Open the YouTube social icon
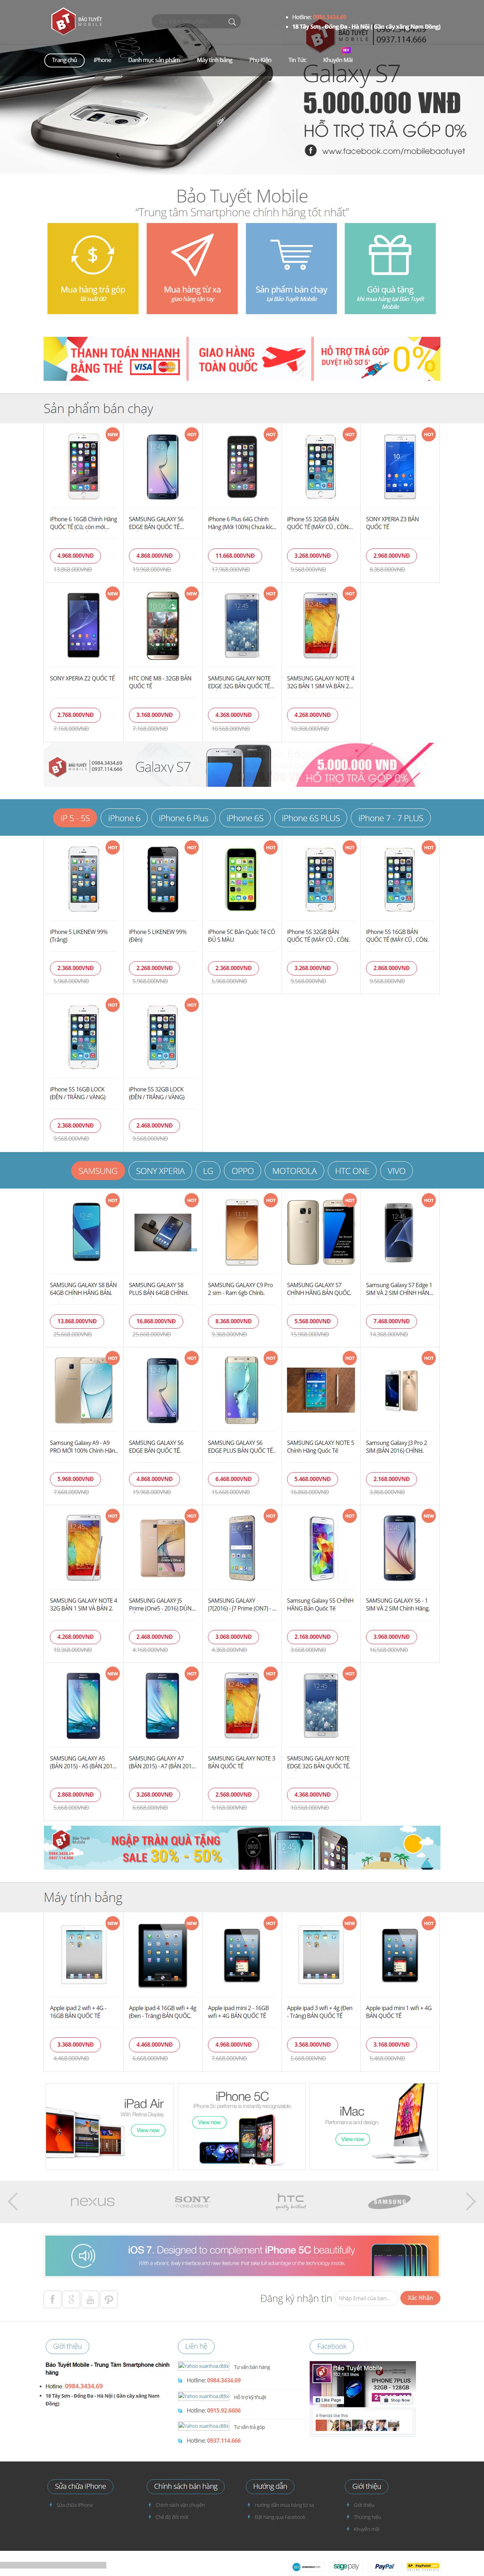The height and width of the screenshot is (2576, 484). coord(90,2298)
